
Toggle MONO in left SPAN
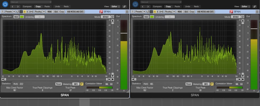[x=50, y=12]
